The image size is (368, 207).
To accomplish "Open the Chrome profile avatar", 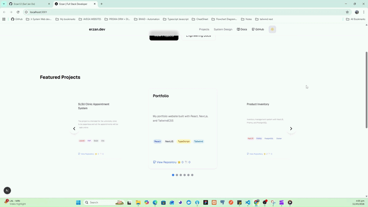I will pyautogui.click(x=357, y=12).
